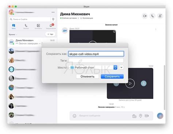Switch to the Contacts tab
This screenshot has width=173, height=134.
click(x=38, y=26)
